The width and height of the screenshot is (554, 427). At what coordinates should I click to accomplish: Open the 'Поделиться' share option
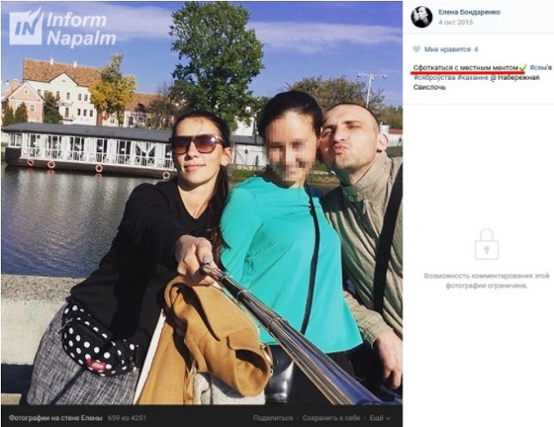coord(273,418)
